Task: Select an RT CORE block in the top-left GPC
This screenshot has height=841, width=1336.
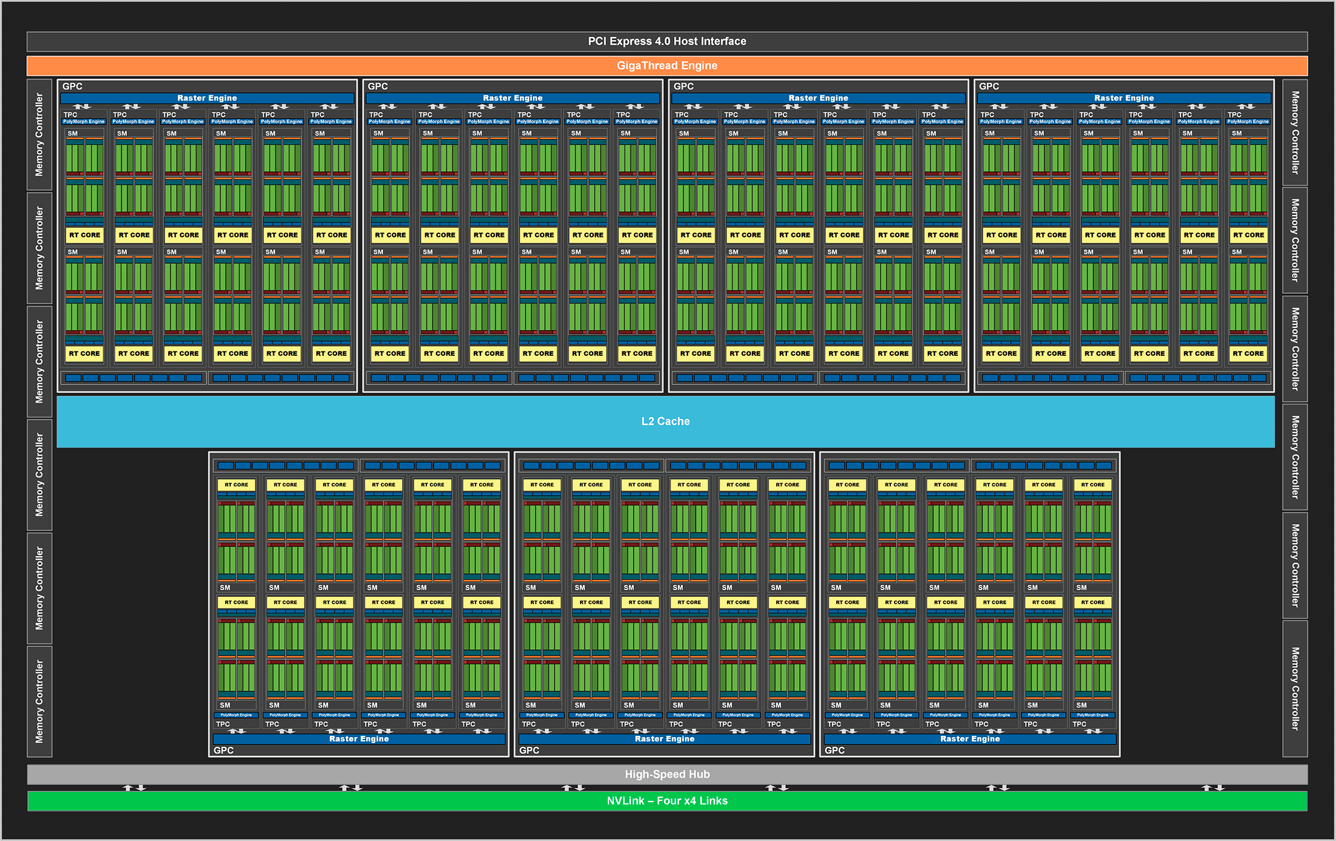Action: tap(84, 235)
